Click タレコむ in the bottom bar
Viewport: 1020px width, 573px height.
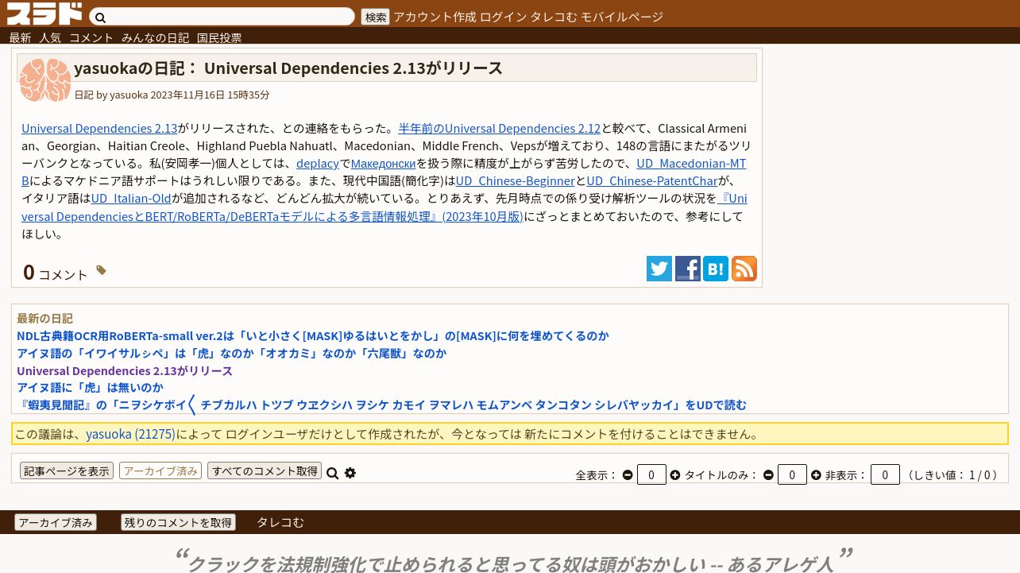click(x=280, y=522)
